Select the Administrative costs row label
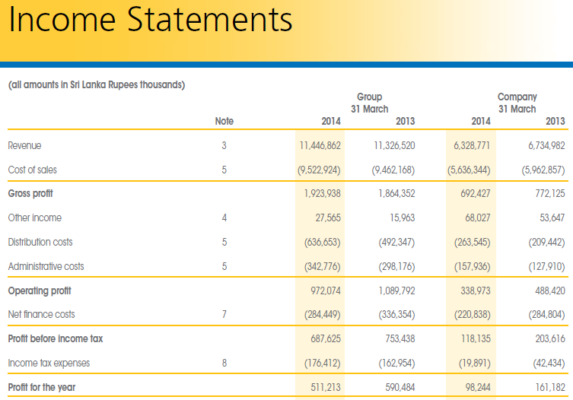 [46, 266]
